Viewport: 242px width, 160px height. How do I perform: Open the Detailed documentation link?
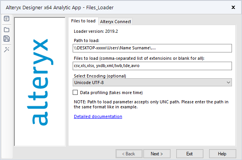98,116
